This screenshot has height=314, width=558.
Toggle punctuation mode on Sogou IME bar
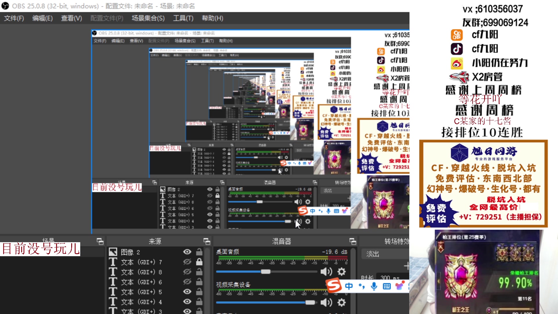tap(362, 286)
